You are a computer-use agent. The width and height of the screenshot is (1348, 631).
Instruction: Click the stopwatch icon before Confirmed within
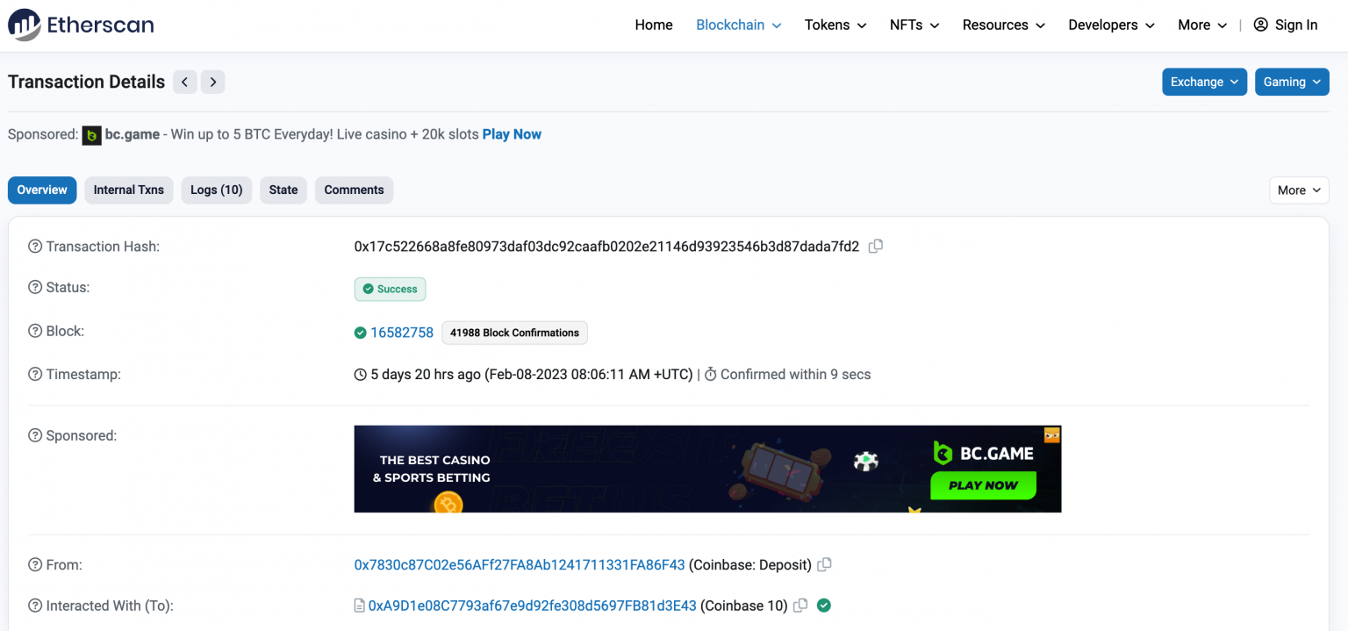(711, 375)
